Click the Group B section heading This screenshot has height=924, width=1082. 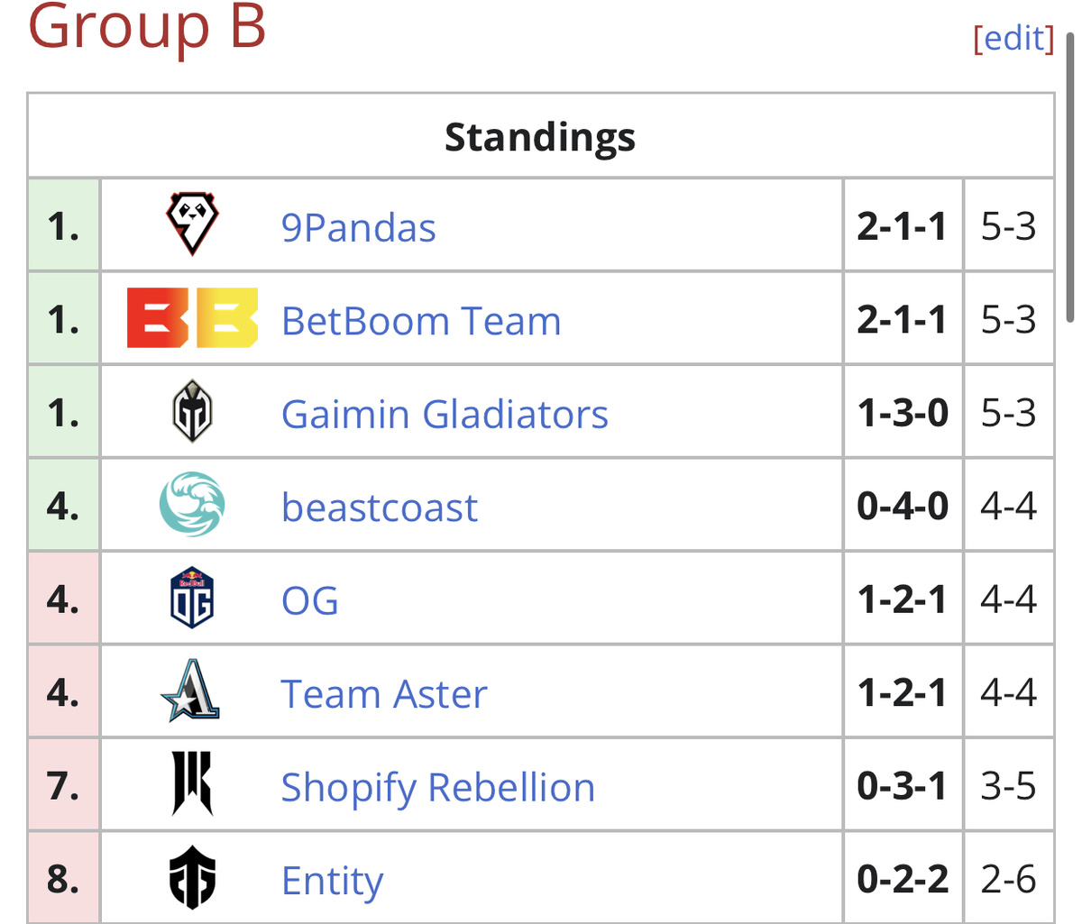coord(147,25)
